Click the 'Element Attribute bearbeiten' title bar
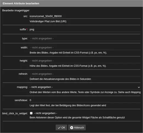Screen dimensions: 143x133 [71, 4]
